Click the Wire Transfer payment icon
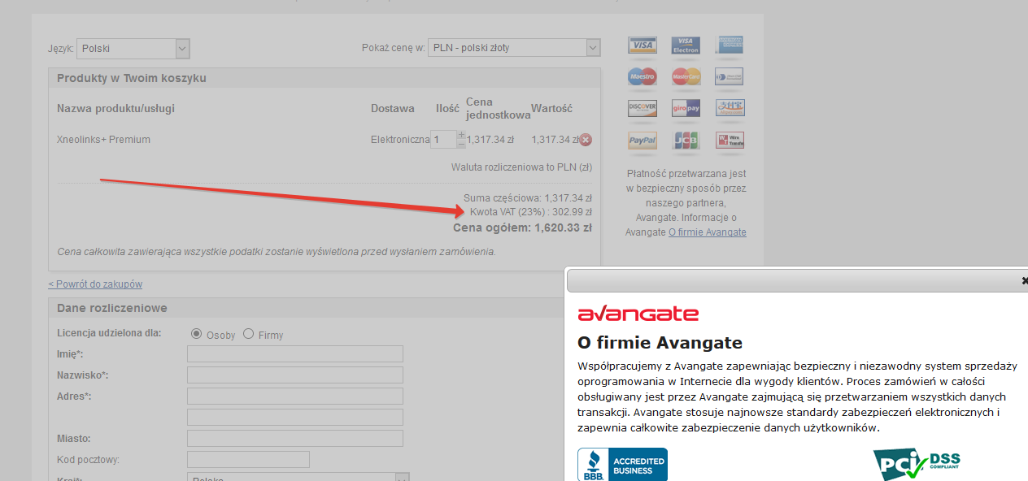This screenshot has width=1028, height=481. click(x=730, y=141)
